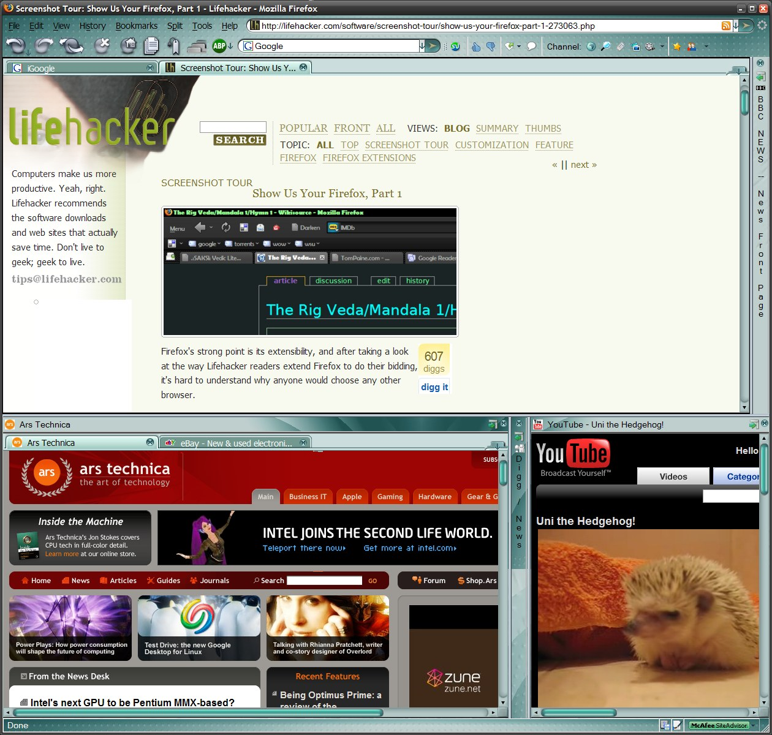
Task: Click the Channel photos icon
Action: point(635,46)
